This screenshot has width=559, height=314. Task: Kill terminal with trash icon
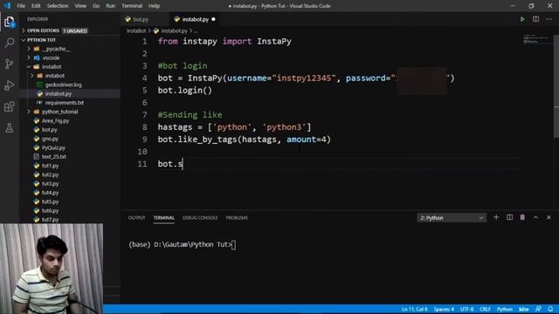coord(522,217)
